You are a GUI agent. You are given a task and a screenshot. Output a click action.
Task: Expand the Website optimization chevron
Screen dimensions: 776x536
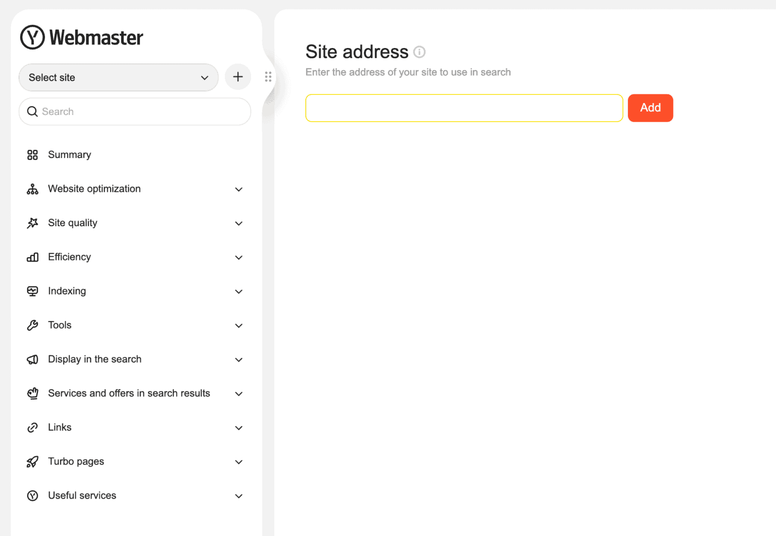[x=239, y=189]
